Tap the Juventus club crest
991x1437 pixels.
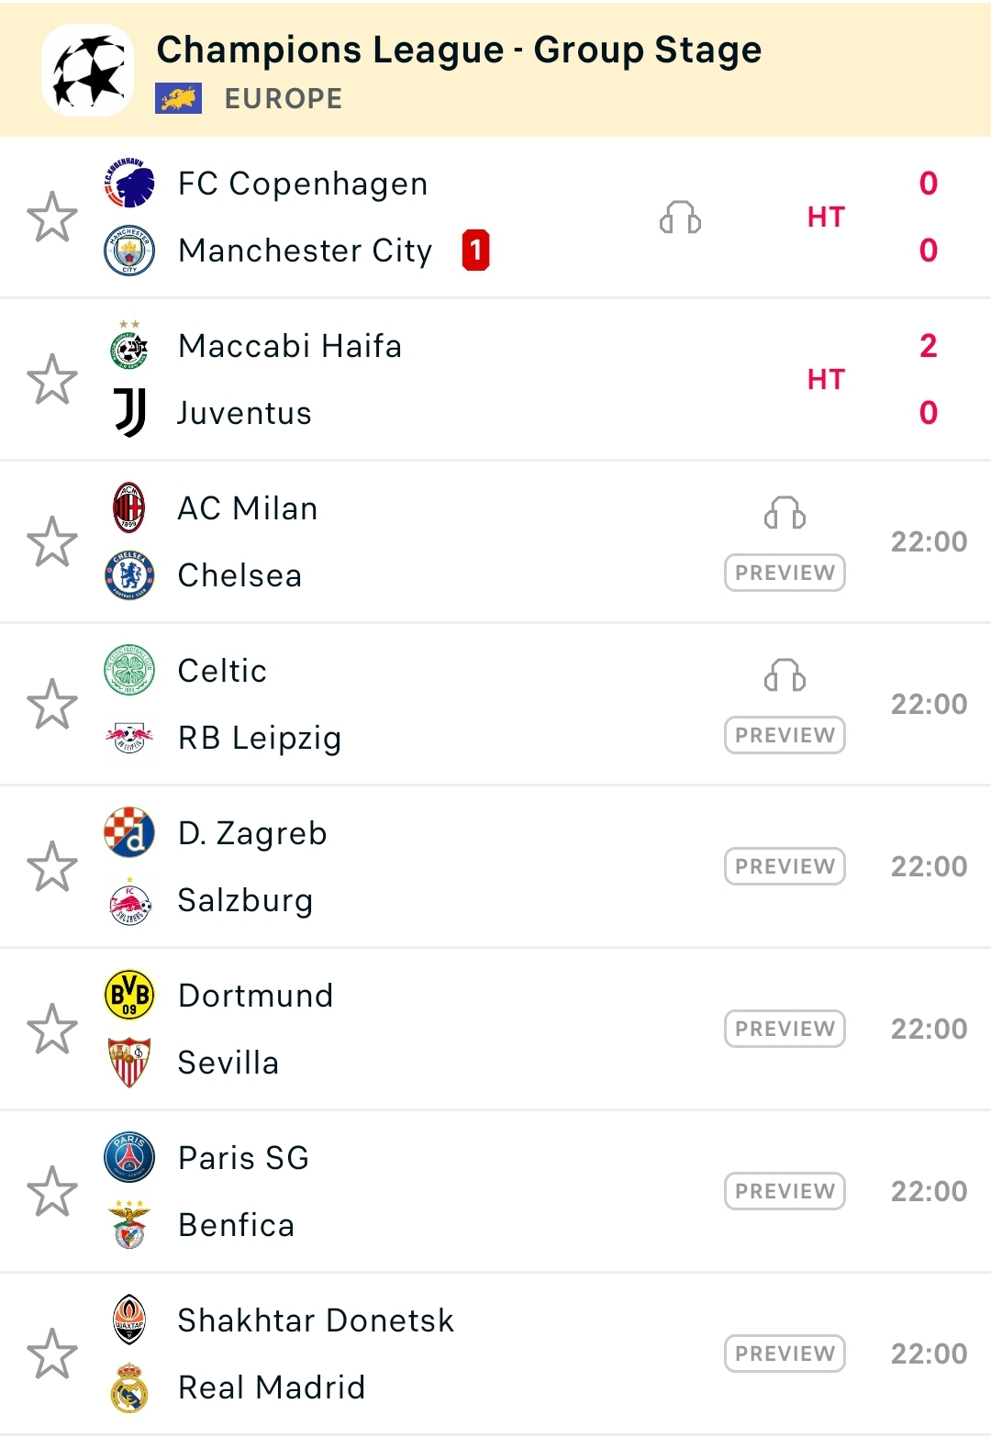(x=129, y=413)
